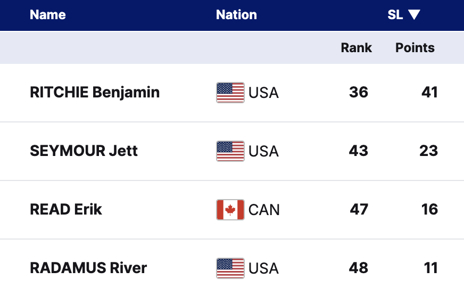Sort by the Name column header
Screen dimensions: 464x296
point(48,15)
